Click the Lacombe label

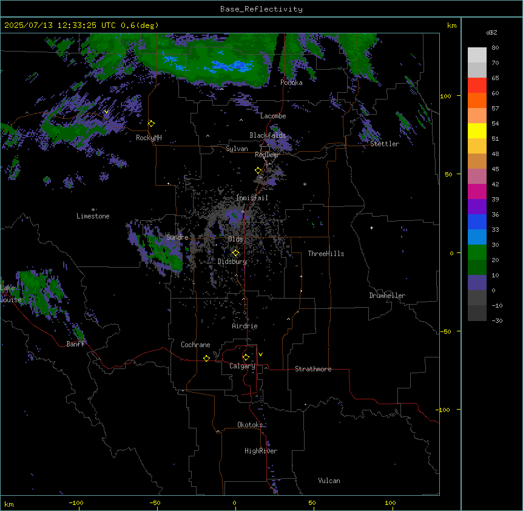tap(273, 116)
